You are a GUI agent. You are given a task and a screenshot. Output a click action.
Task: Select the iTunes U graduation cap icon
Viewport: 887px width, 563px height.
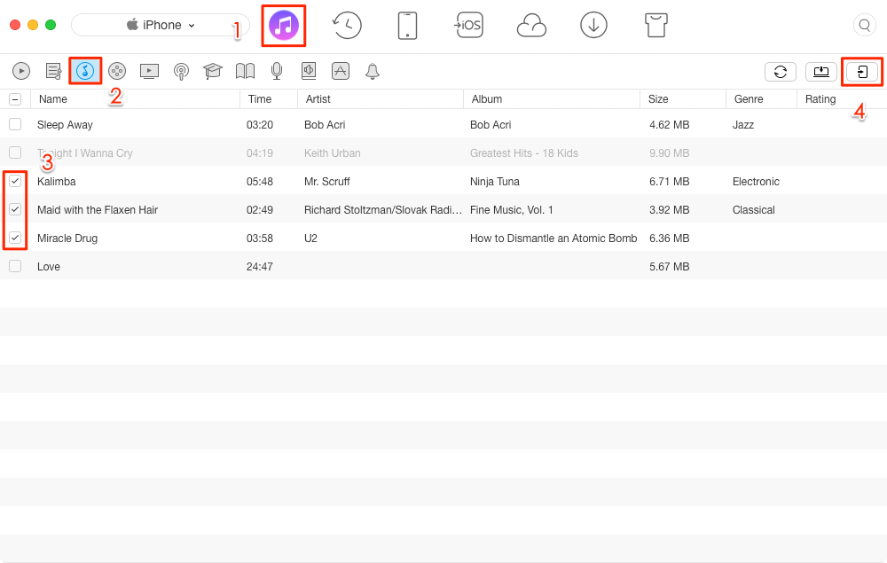click(213, 71)
